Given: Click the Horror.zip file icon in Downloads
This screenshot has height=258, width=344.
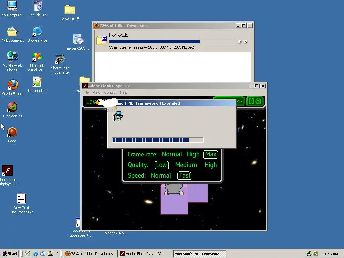Looking at the screenshot, I should coord(102,40).
